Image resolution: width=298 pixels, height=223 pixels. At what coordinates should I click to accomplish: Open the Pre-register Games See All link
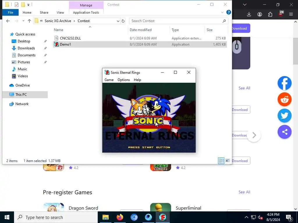click(244, 192)
